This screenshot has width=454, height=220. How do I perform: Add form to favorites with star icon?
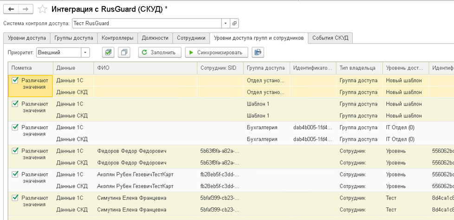coord(42,9)
